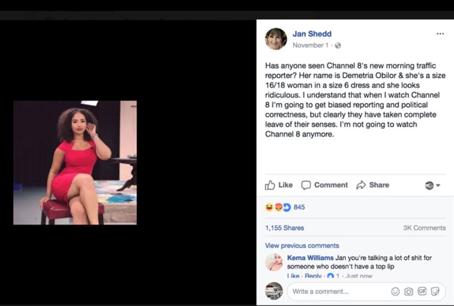This screenshot has width=454, height=306.
Task: Open Jan Shedd's profile name link
Action: pyautogui.click(x=312, y=34)
